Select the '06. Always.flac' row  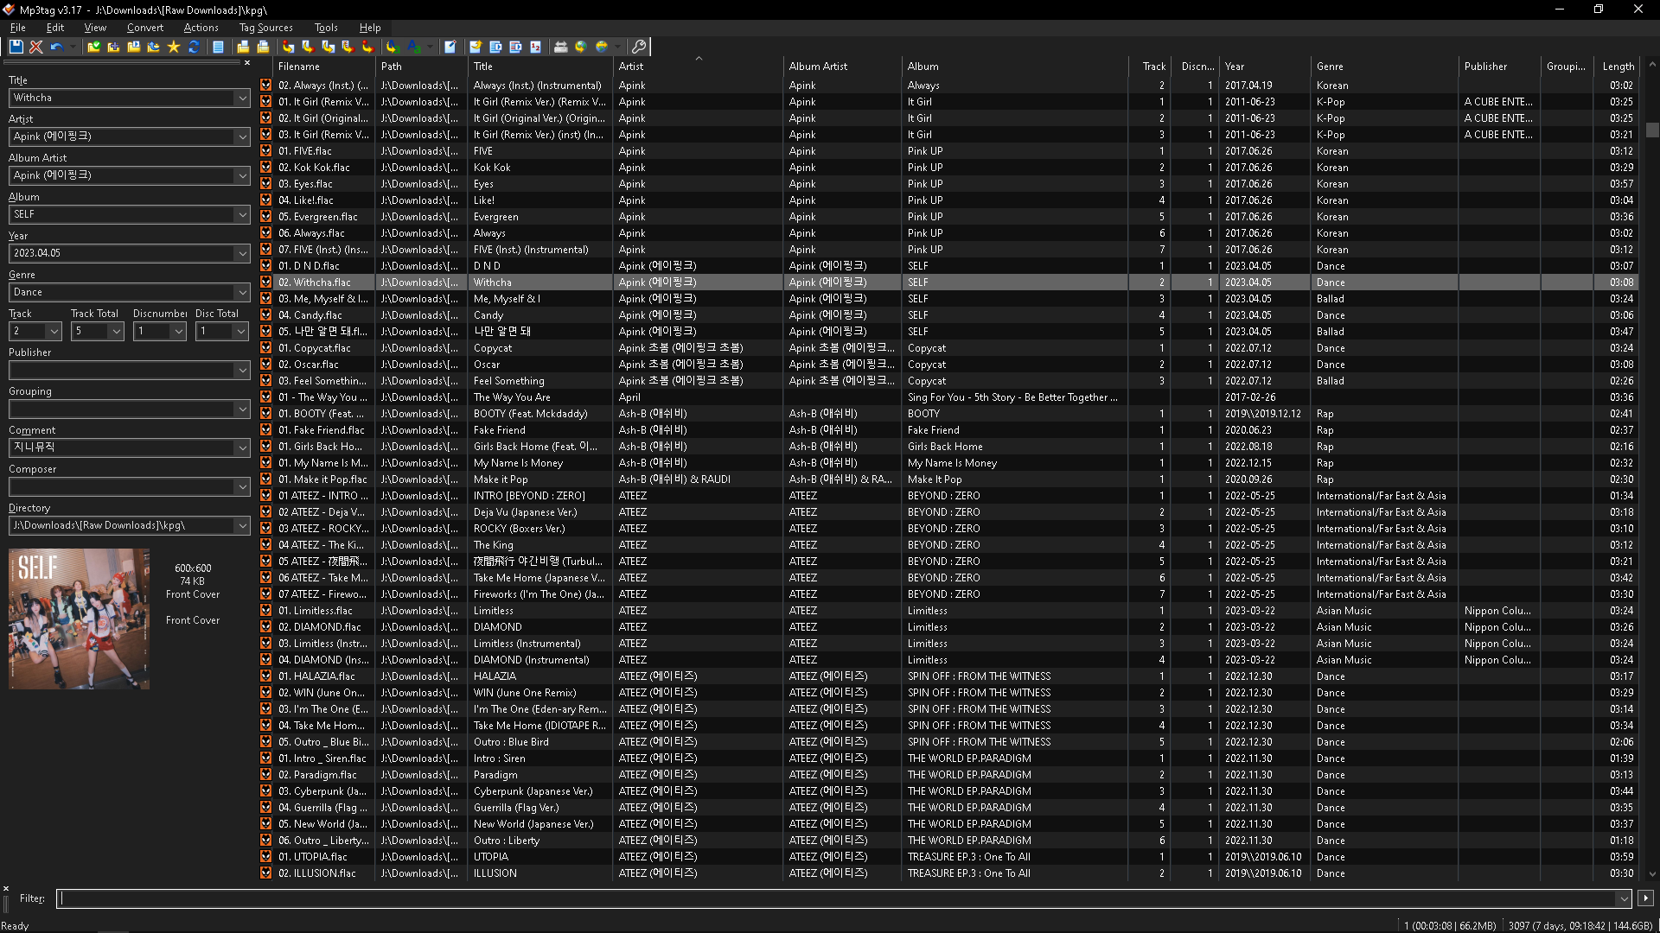coord(948,233)
